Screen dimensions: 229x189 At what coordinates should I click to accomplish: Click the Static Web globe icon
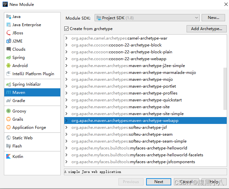point(8,138)
